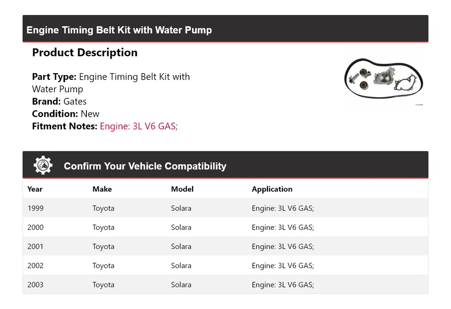Click the Condition: New line
This screenshot has width=451, height=309.
click(x=66, y=113)
